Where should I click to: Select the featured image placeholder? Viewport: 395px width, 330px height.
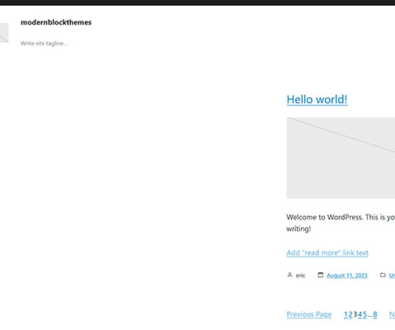(341, 158)
